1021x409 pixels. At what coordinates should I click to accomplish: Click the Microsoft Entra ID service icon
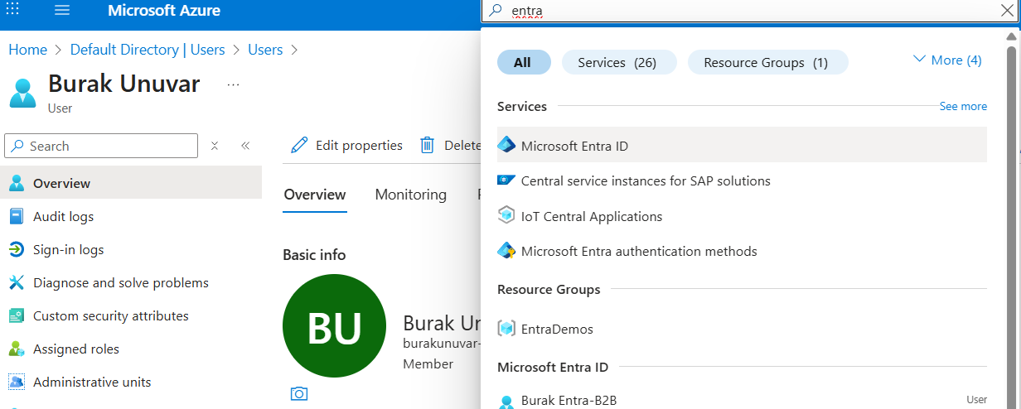pos(506,146)
